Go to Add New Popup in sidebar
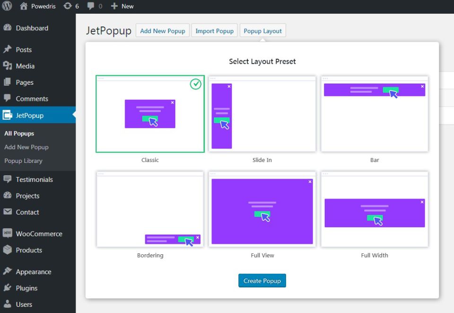The image size is (454, 313). (x=26, y=147)
